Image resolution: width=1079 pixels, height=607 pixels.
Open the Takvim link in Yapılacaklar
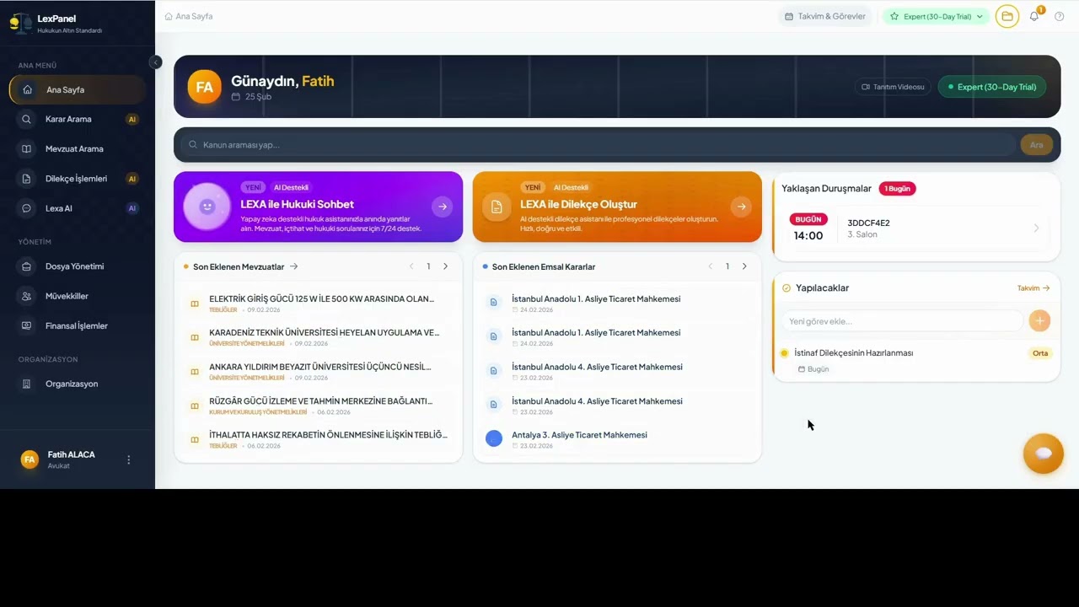[1033, 288]
